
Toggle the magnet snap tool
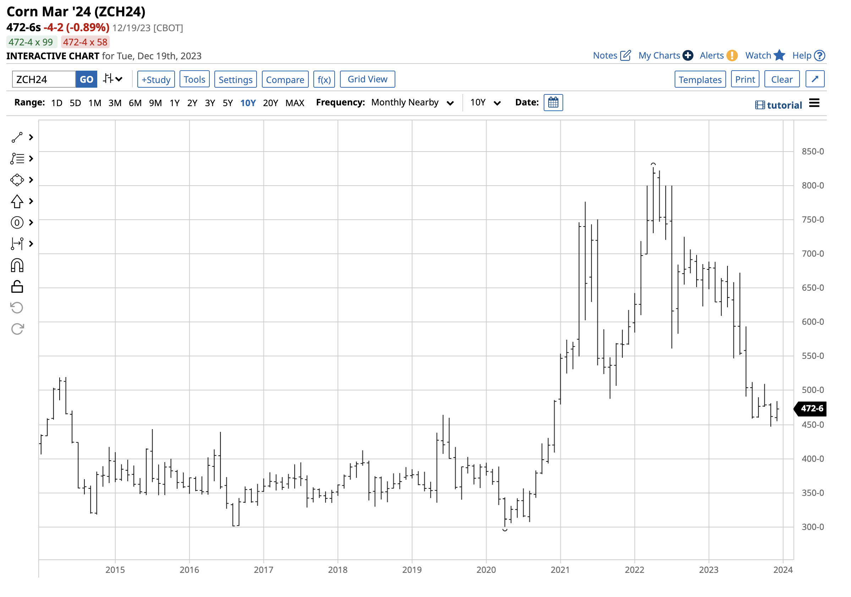[17, 265]
